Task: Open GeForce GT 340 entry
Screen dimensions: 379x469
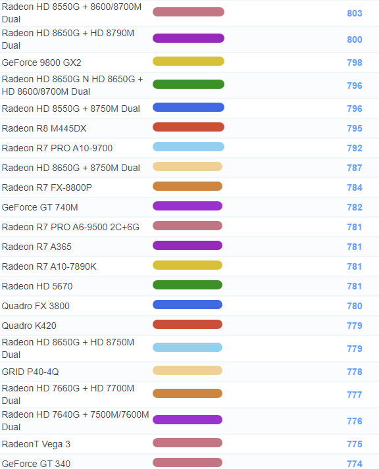Action: click(x=36, y=464)
